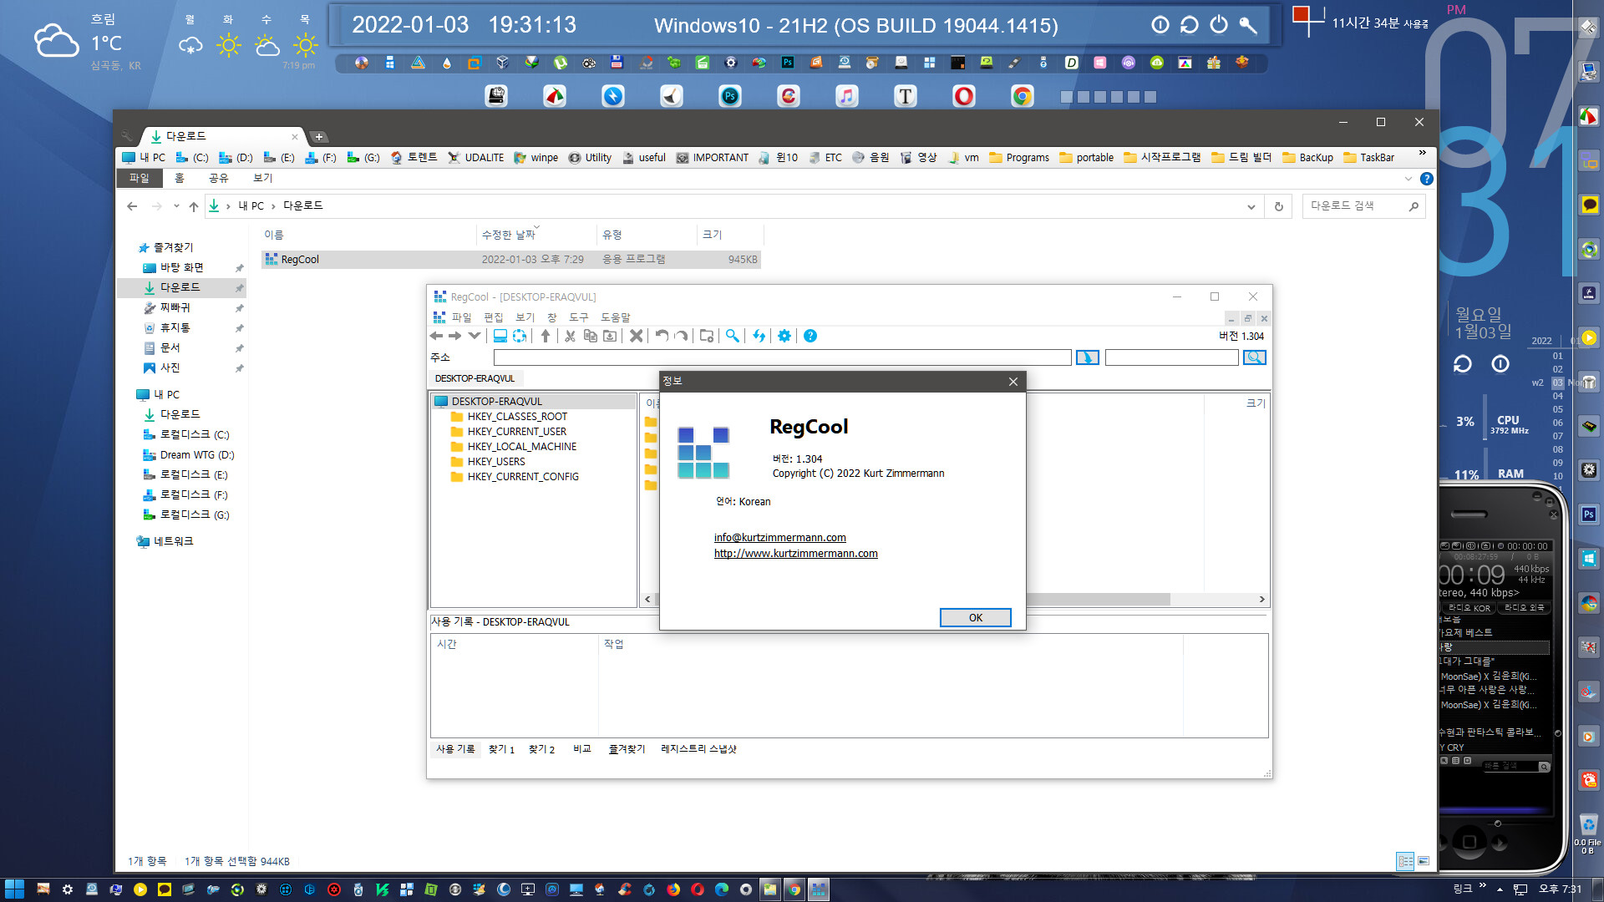Click the new key folder icon in RegCool
This screenshot has height=902, width=1604.
707,336
